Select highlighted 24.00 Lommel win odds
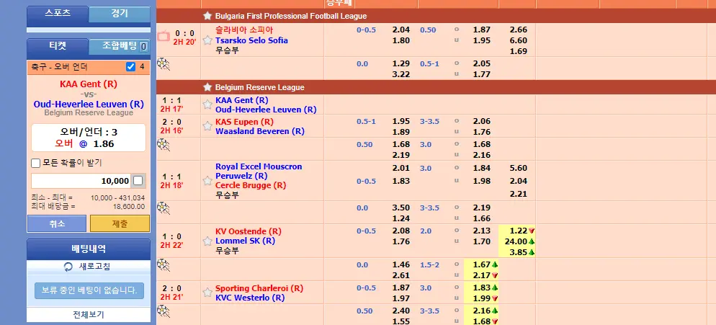This screenshot has height=325, width=716. 516,241
